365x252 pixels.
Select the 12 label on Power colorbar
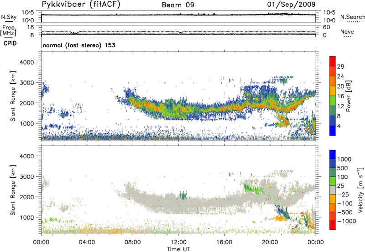340,106
